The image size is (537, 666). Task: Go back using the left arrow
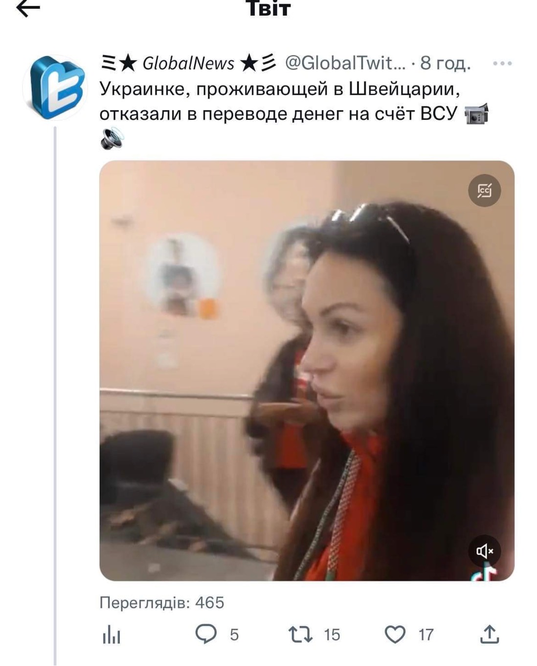pyautogui.click(x=28, y=8)
